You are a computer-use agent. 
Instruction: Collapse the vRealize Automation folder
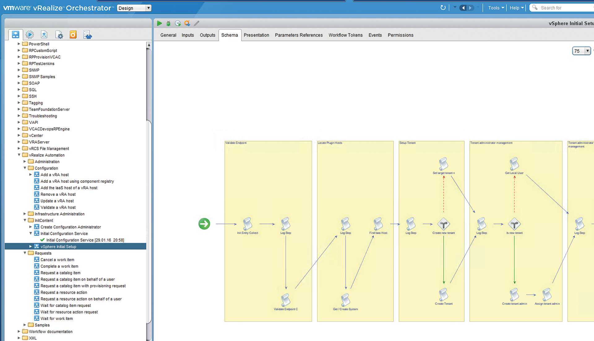click(x=19, y=155)
